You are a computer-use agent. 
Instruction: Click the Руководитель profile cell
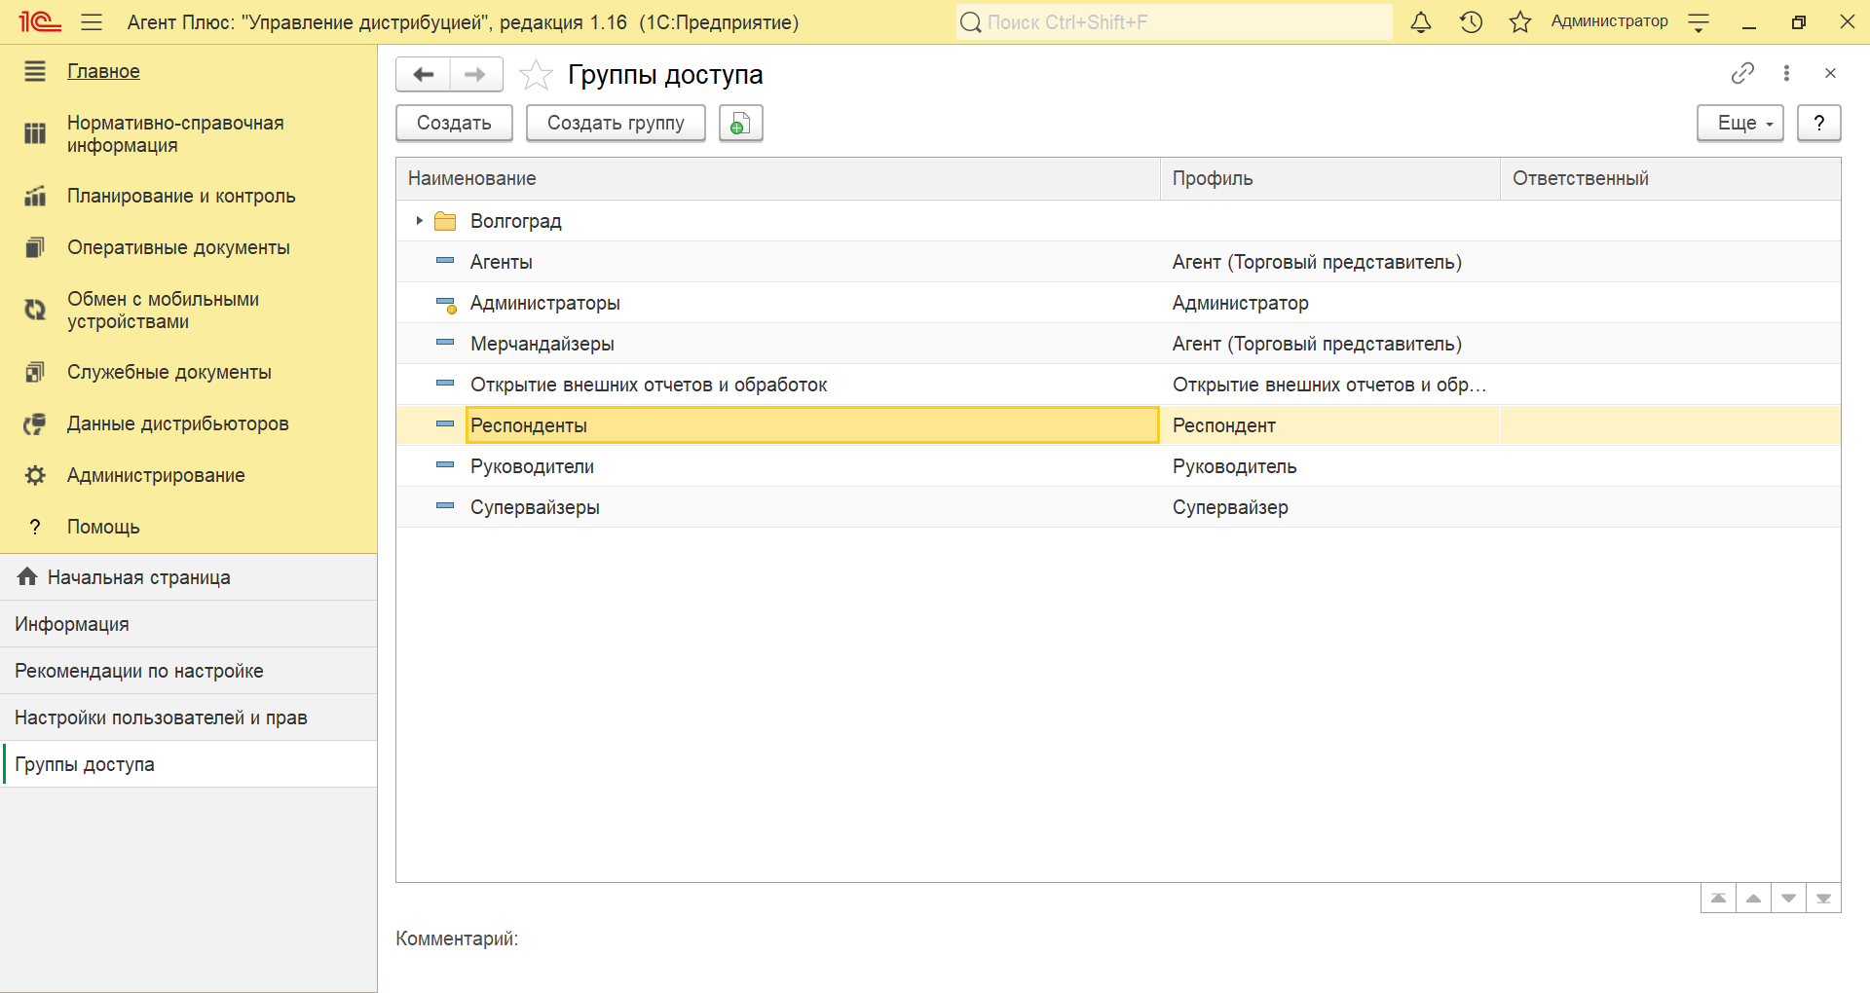(x=1329, y=466)
